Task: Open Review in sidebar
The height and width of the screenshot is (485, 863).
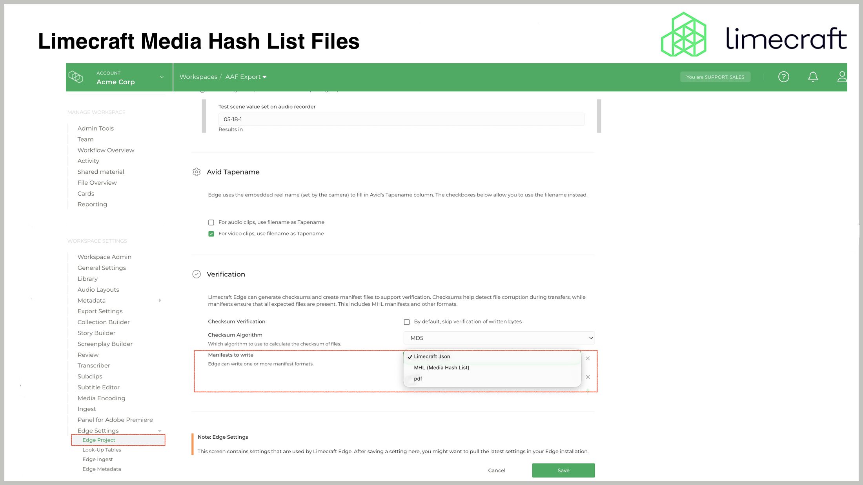Action: pyautogui.click(x=88, y=355)
